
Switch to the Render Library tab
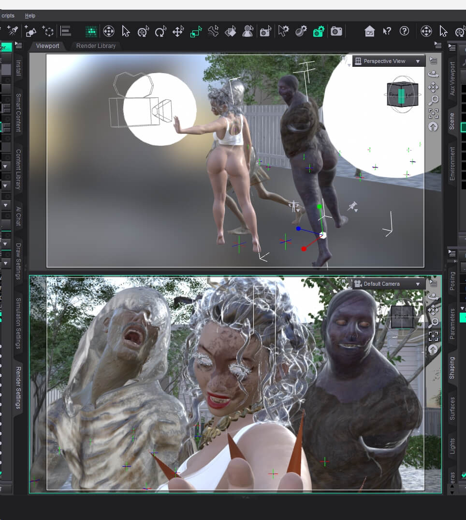click(x=96, y=46)
